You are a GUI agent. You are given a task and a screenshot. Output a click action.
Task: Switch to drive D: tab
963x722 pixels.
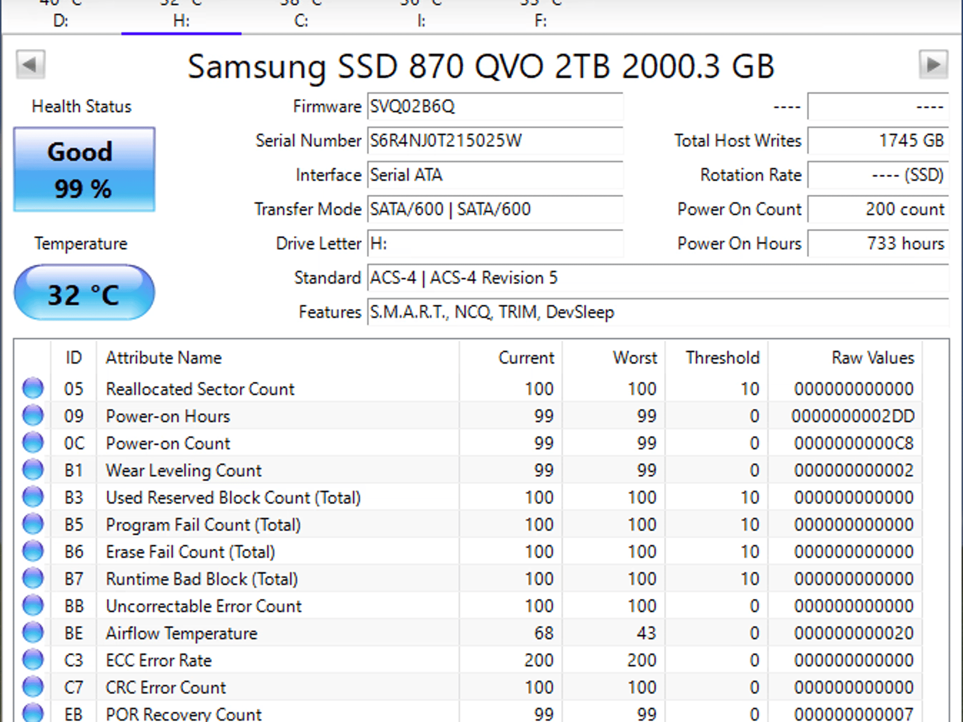61,17
